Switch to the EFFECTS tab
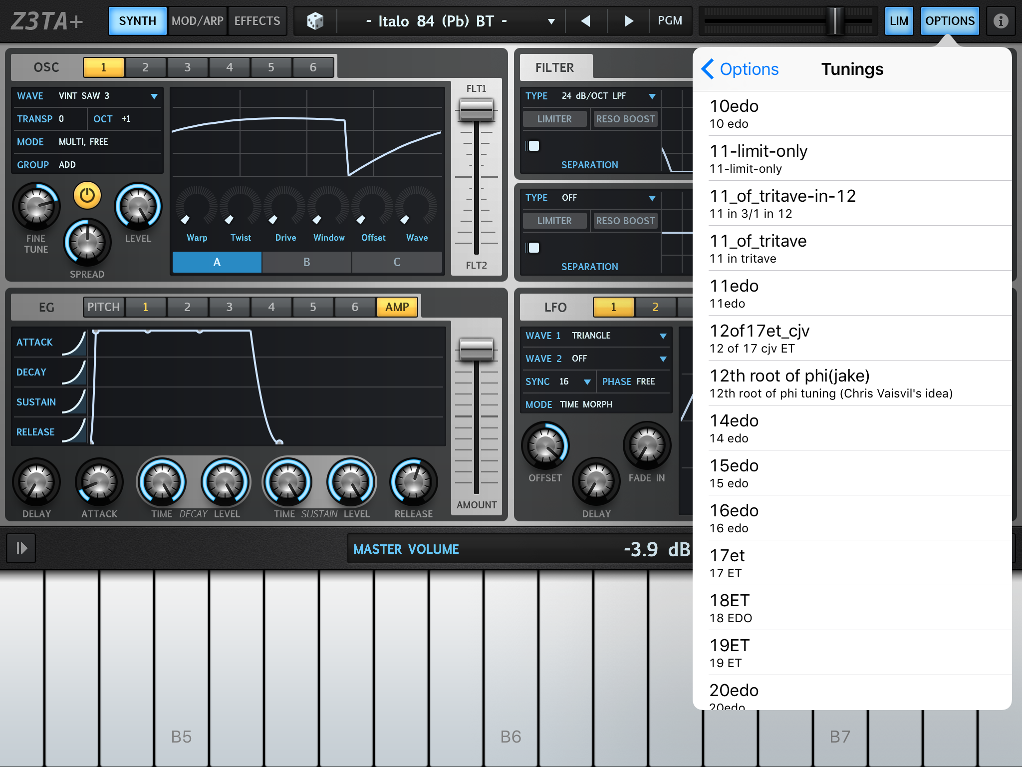Image resolution: width=1022 pixels, height=767 pixels. [x=257, y=21]
